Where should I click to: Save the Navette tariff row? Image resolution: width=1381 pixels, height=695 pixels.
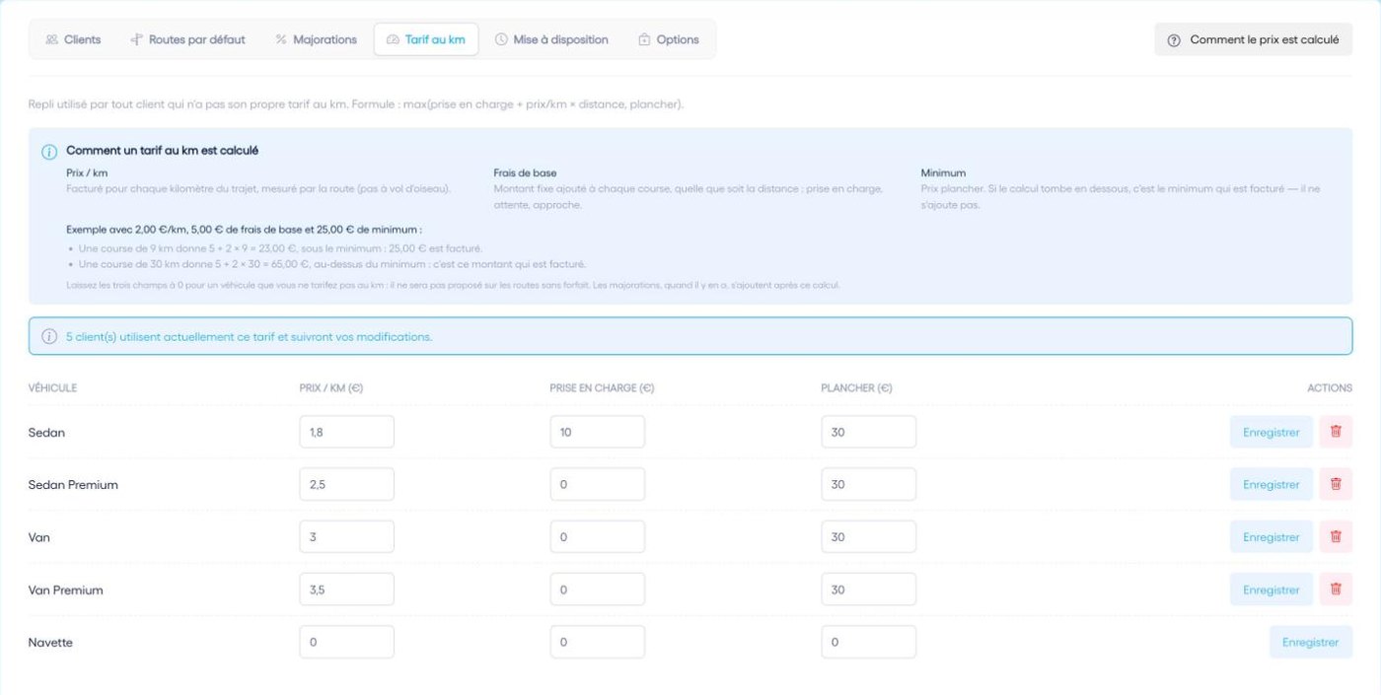[x=1311, y=642]
